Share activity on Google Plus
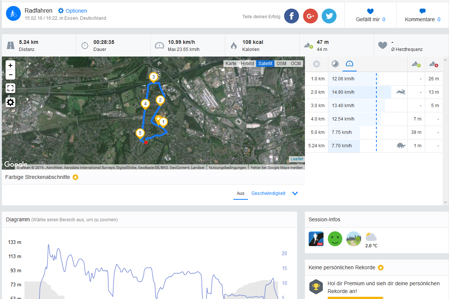 (x=310, y=16)
